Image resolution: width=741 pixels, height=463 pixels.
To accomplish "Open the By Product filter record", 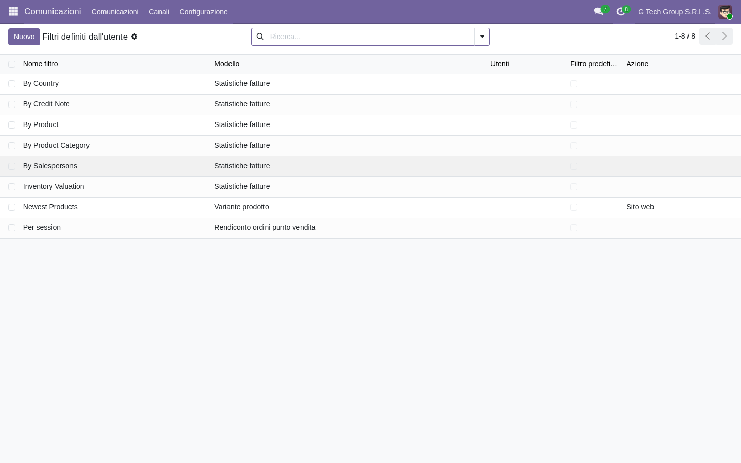I will click(41, 124).
